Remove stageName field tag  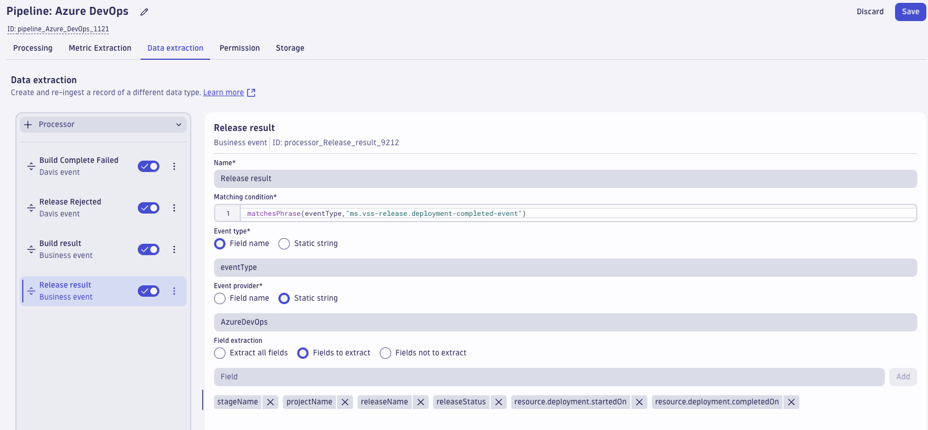point(270,402)
